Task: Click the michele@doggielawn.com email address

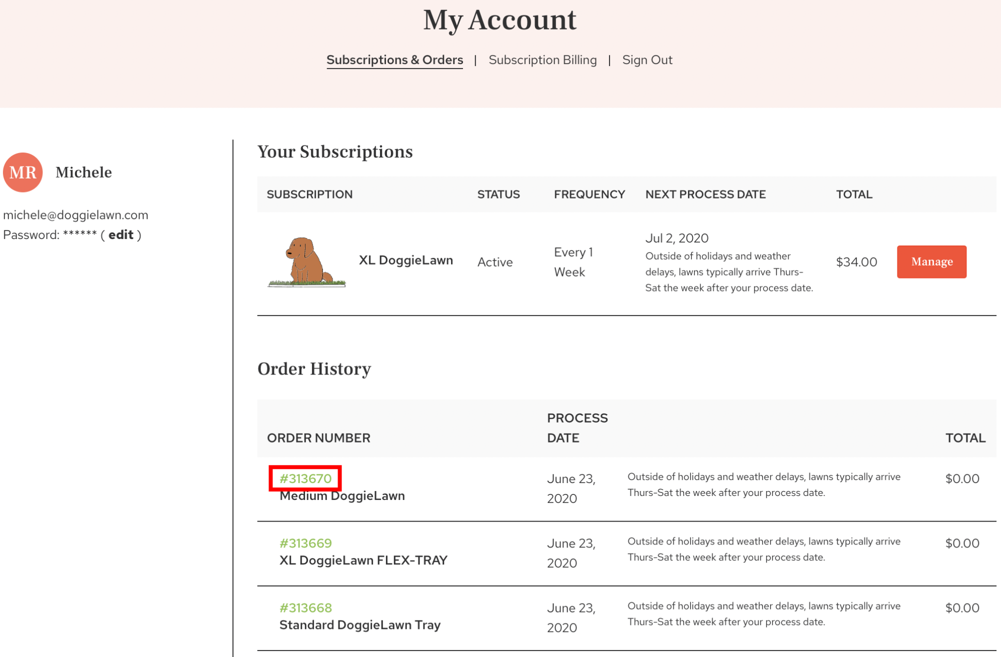Action: [75, 215]
